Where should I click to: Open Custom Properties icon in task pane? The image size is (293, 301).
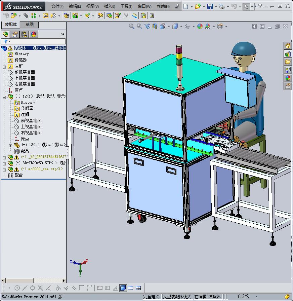pos(288,86)
